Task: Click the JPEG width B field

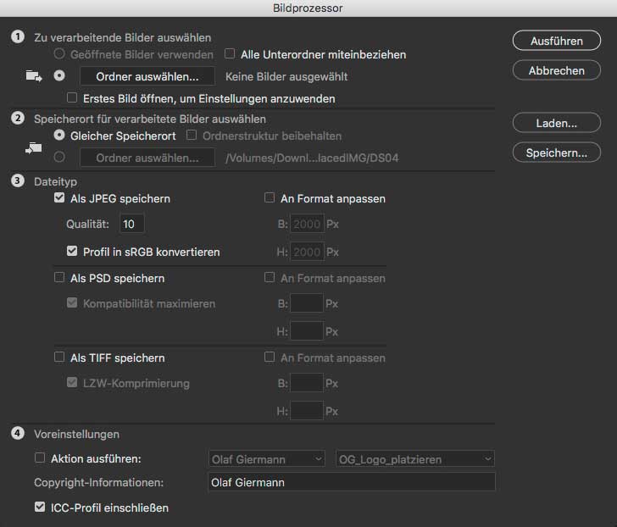Action: point(308,224)
